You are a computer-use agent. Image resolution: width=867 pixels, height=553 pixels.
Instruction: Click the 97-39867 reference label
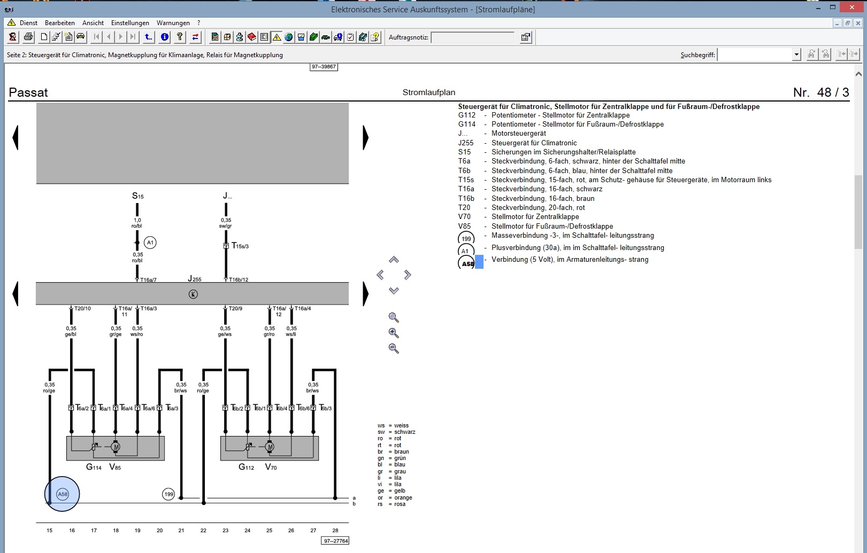tap(324, 67)
